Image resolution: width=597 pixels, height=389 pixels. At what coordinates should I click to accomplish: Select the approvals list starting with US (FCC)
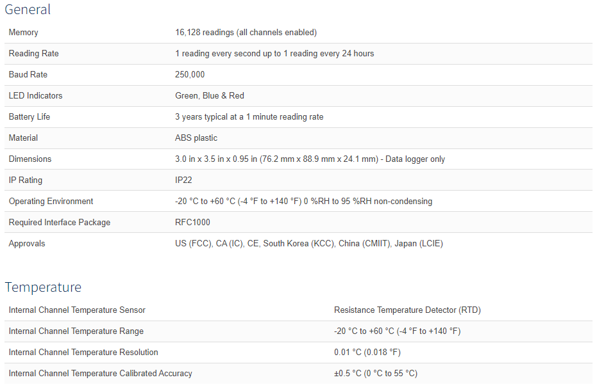pyautogui.click(x=309, y=244)
